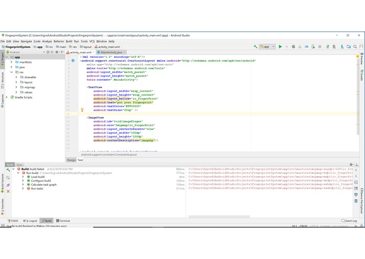Open the Terminal tool window
The width and height of the screenshot is (365, 259).
point(63,221)
